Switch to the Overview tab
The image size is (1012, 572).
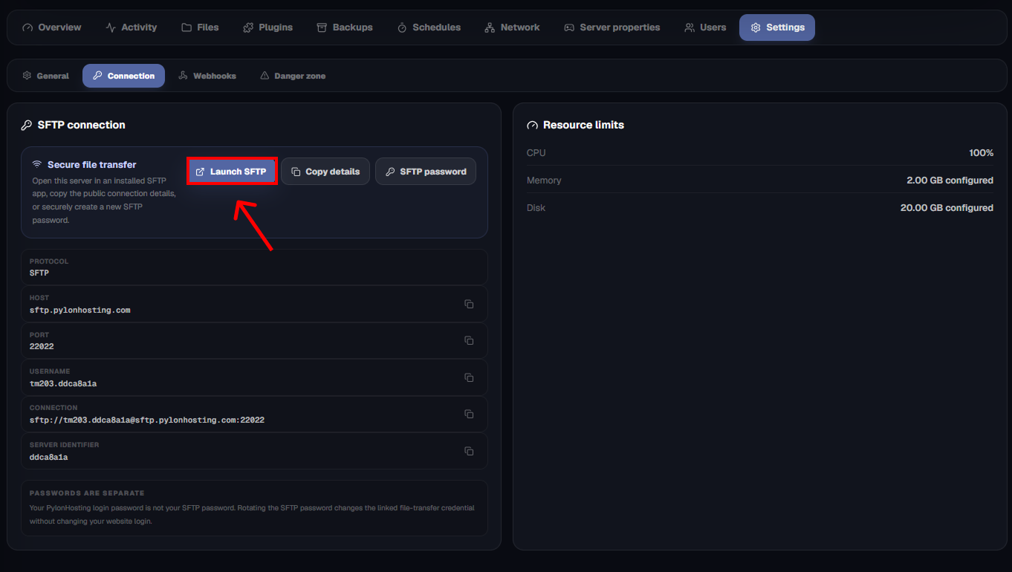pyautogui.click(x=52, y=27)
